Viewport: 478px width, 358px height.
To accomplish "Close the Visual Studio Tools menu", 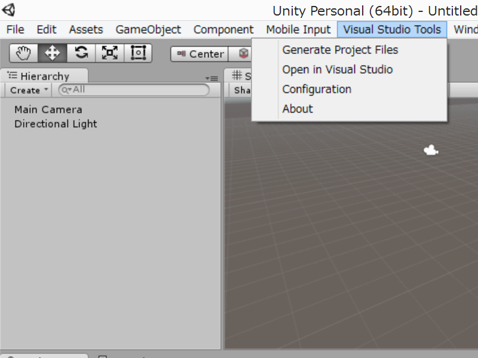I will coord(392,29).
